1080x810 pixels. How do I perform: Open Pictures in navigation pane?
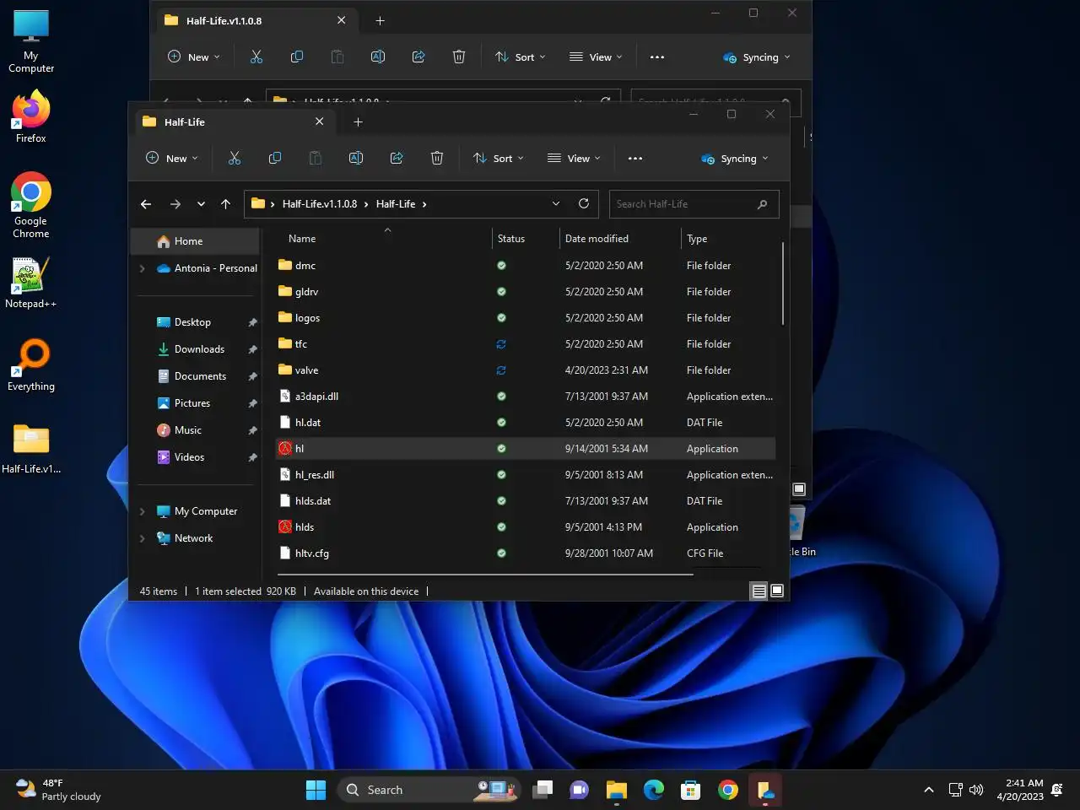192,403
